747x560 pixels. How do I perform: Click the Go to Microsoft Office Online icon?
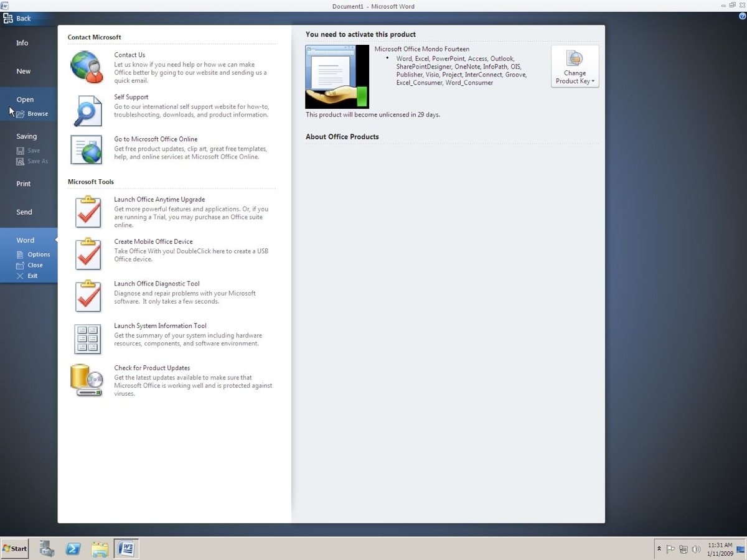pos(87,150)
